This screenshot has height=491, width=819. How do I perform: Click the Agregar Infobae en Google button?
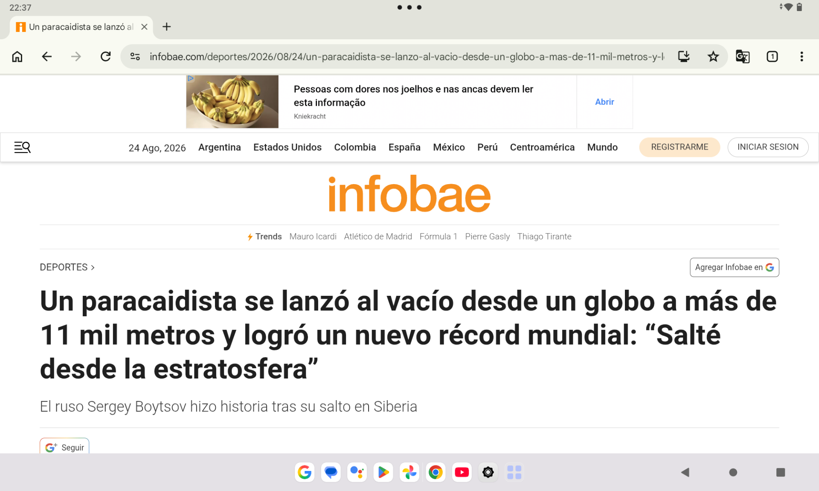point(734,267)
